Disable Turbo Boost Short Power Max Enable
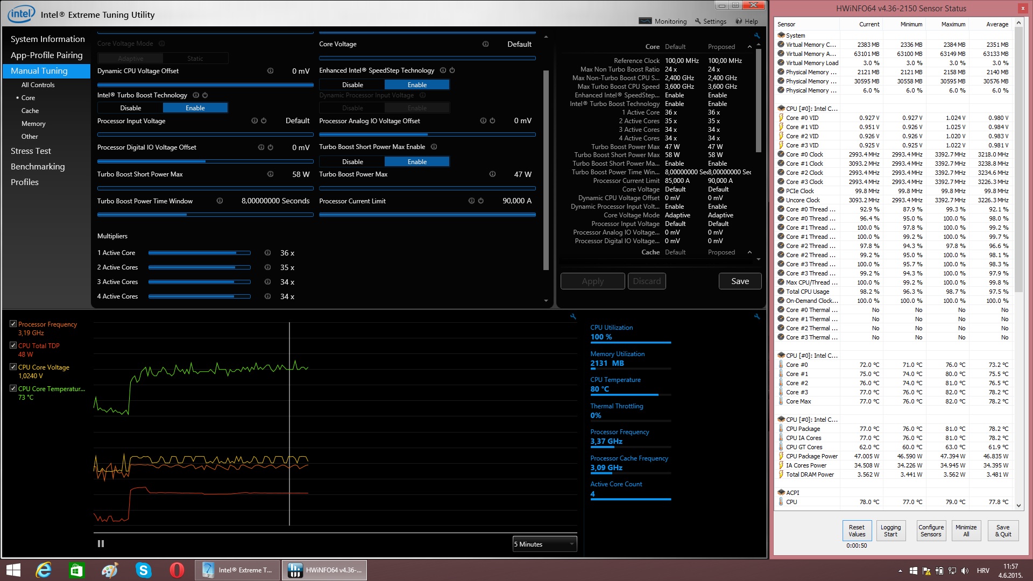 352,162
